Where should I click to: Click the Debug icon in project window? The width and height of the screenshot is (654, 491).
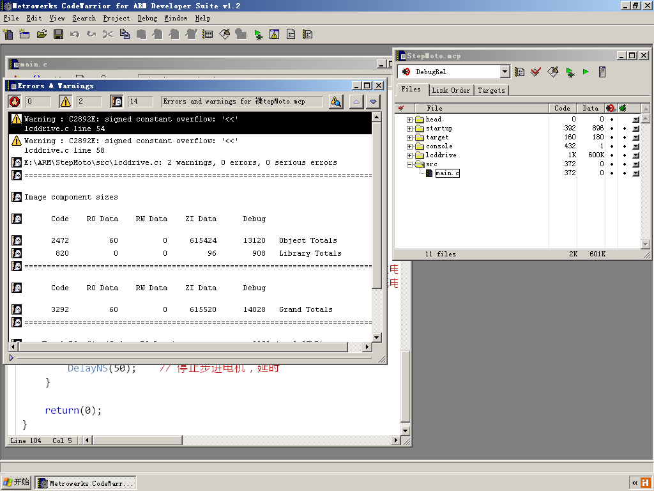click(570, 72)
